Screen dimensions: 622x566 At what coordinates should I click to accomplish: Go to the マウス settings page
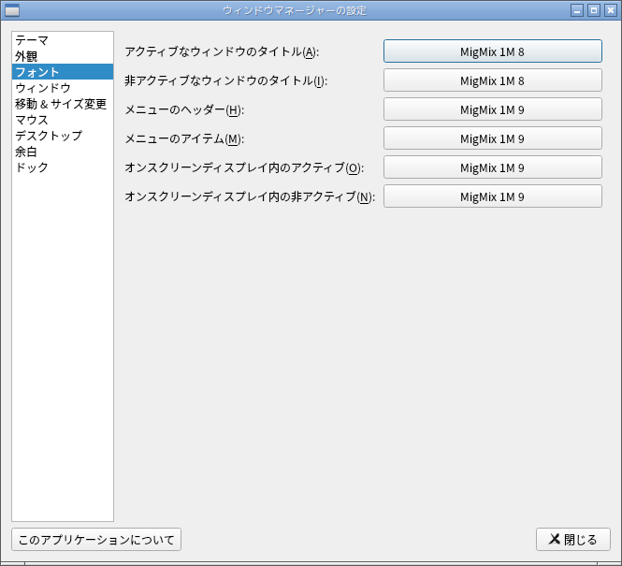pos(63,120)
